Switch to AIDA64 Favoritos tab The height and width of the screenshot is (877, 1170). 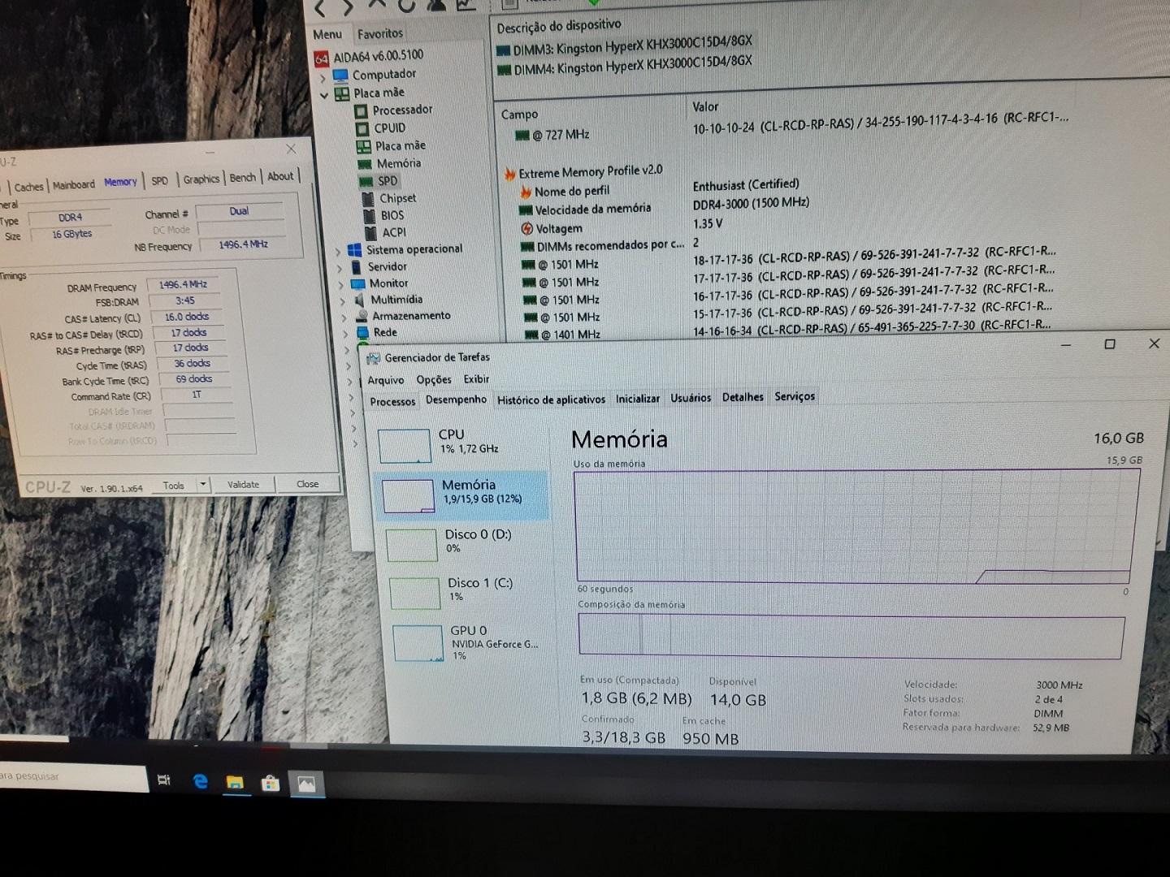click(x=379, y=33)
